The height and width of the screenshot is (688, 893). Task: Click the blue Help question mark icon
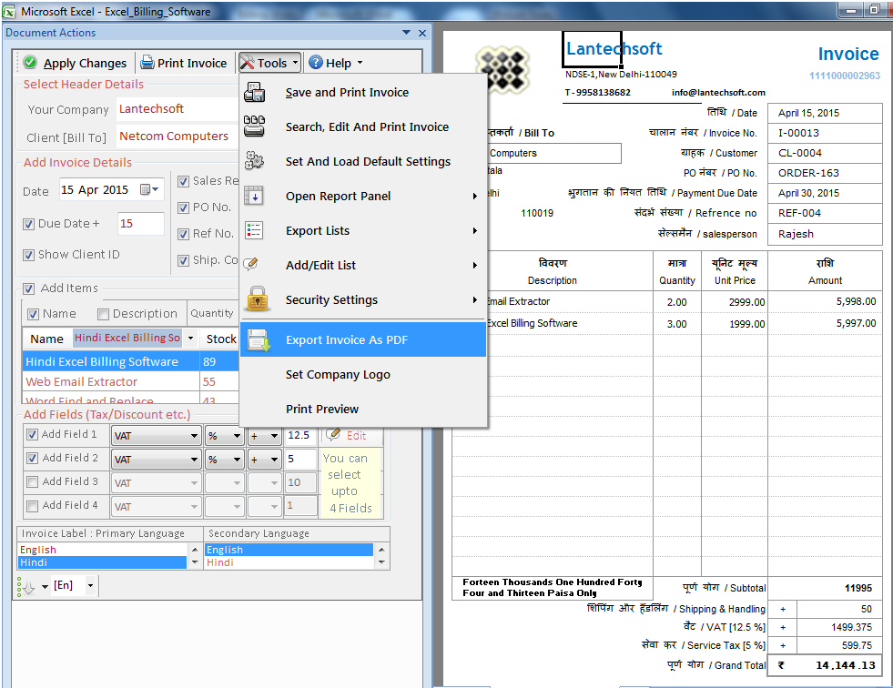click(316, 62)
